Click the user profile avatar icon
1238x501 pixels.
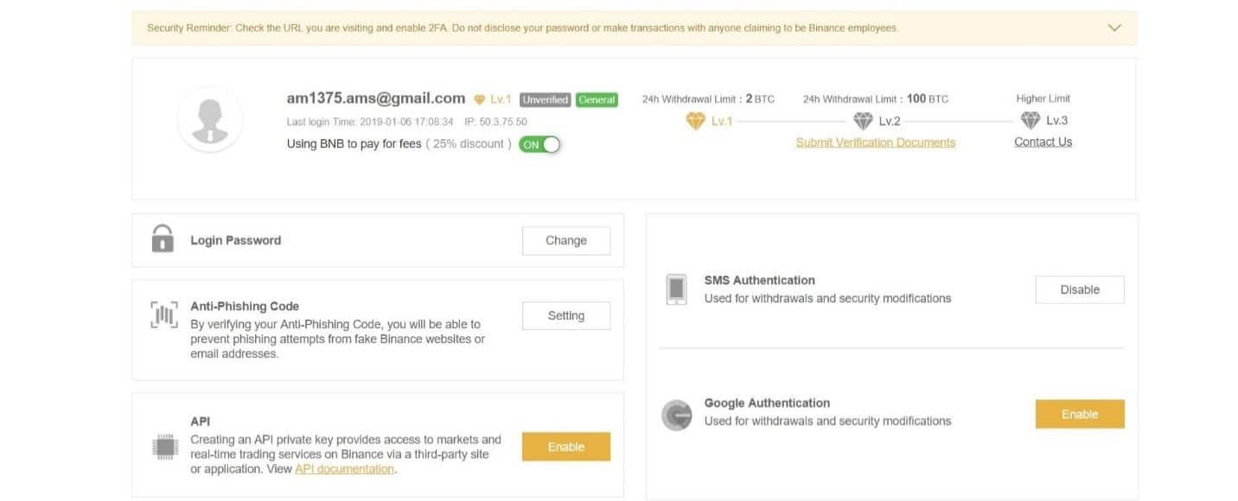pos(210,119)
